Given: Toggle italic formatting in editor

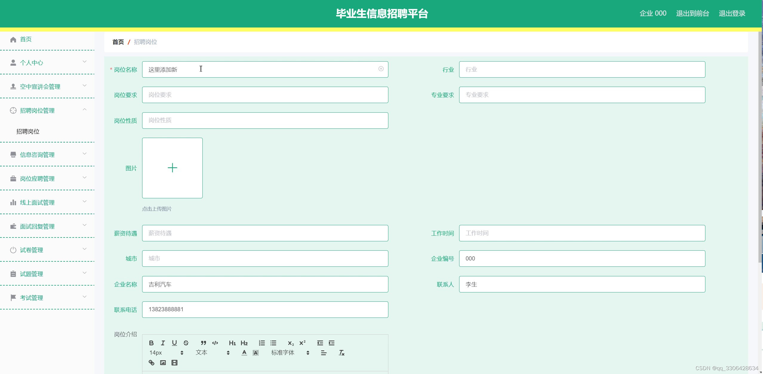Looking at the screenshot, I should tap(163, 343).
